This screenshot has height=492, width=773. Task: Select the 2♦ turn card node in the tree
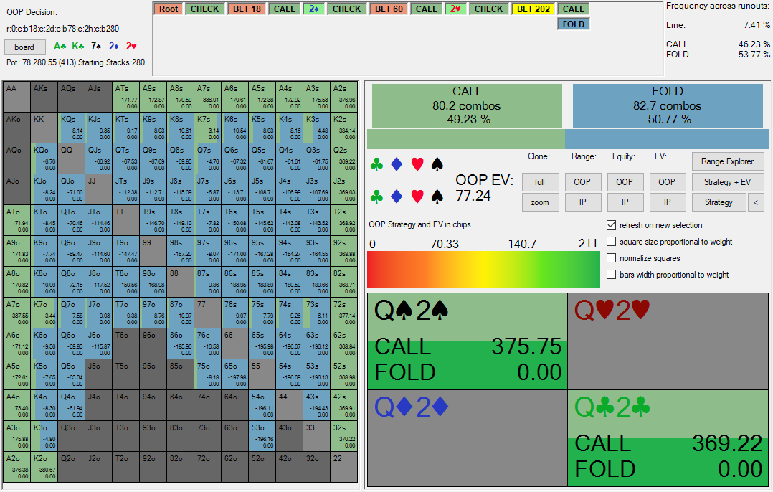[x=313, y=9]
